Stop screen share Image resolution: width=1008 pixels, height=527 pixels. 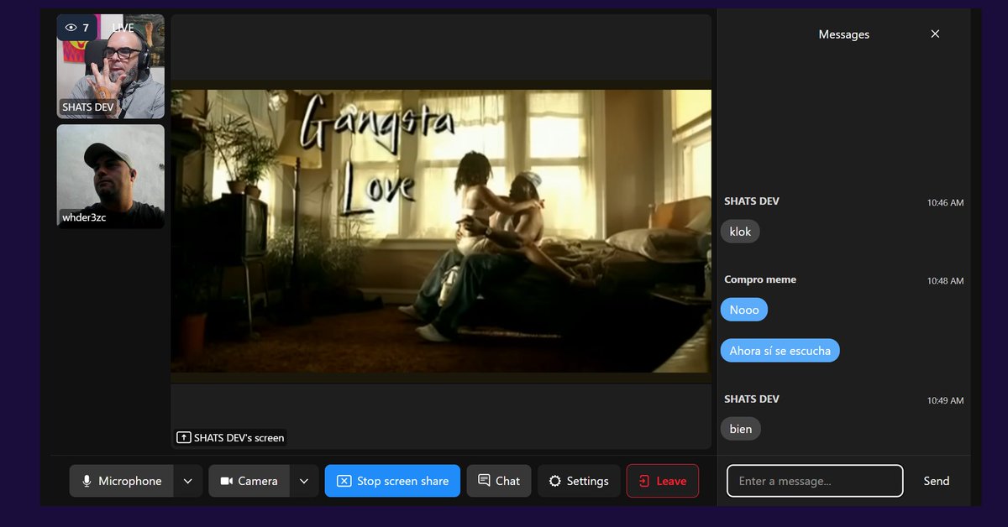click(392, 481)
